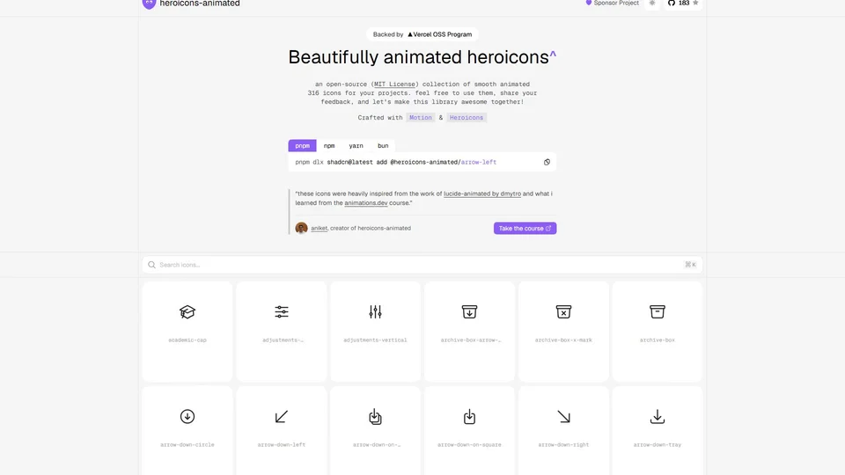This screenshot has height=475, width=845.
Task: Focus the Search icons field
Action: click(x=422, y=265)
